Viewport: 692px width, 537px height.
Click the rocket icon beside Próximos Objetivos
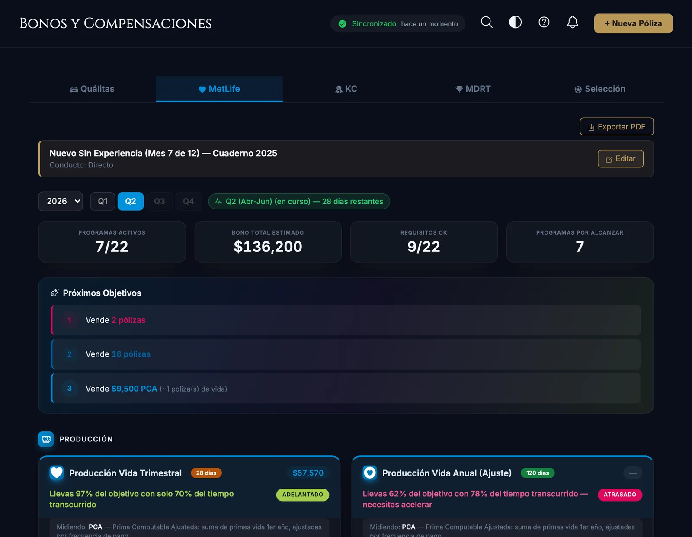[54, 293]
